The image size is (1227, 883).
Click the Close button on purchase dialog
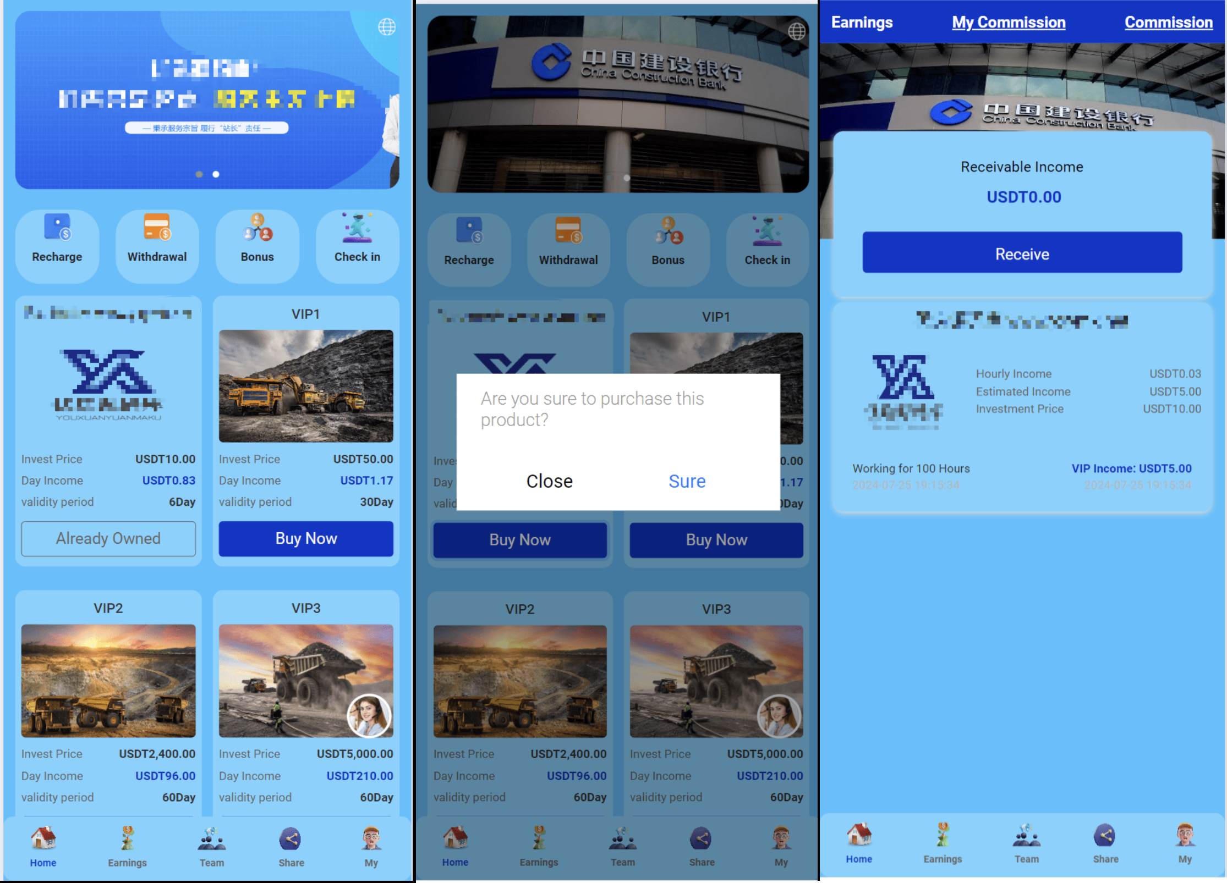pos(549,482)
